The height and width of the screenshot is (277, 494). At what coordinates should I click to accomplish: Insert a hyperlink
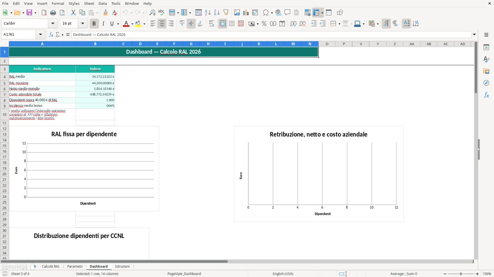pos(278,13)
